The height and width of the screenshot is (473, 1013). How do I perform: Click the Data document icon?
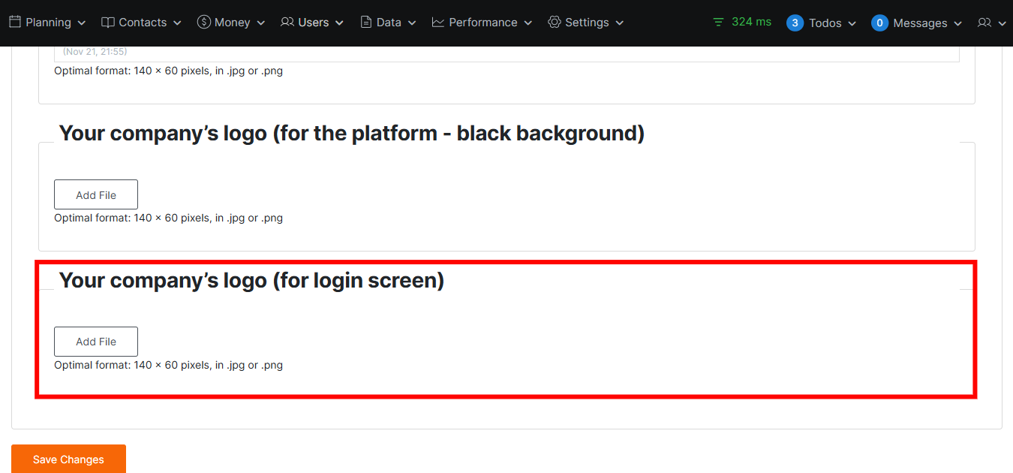point(366,23)
